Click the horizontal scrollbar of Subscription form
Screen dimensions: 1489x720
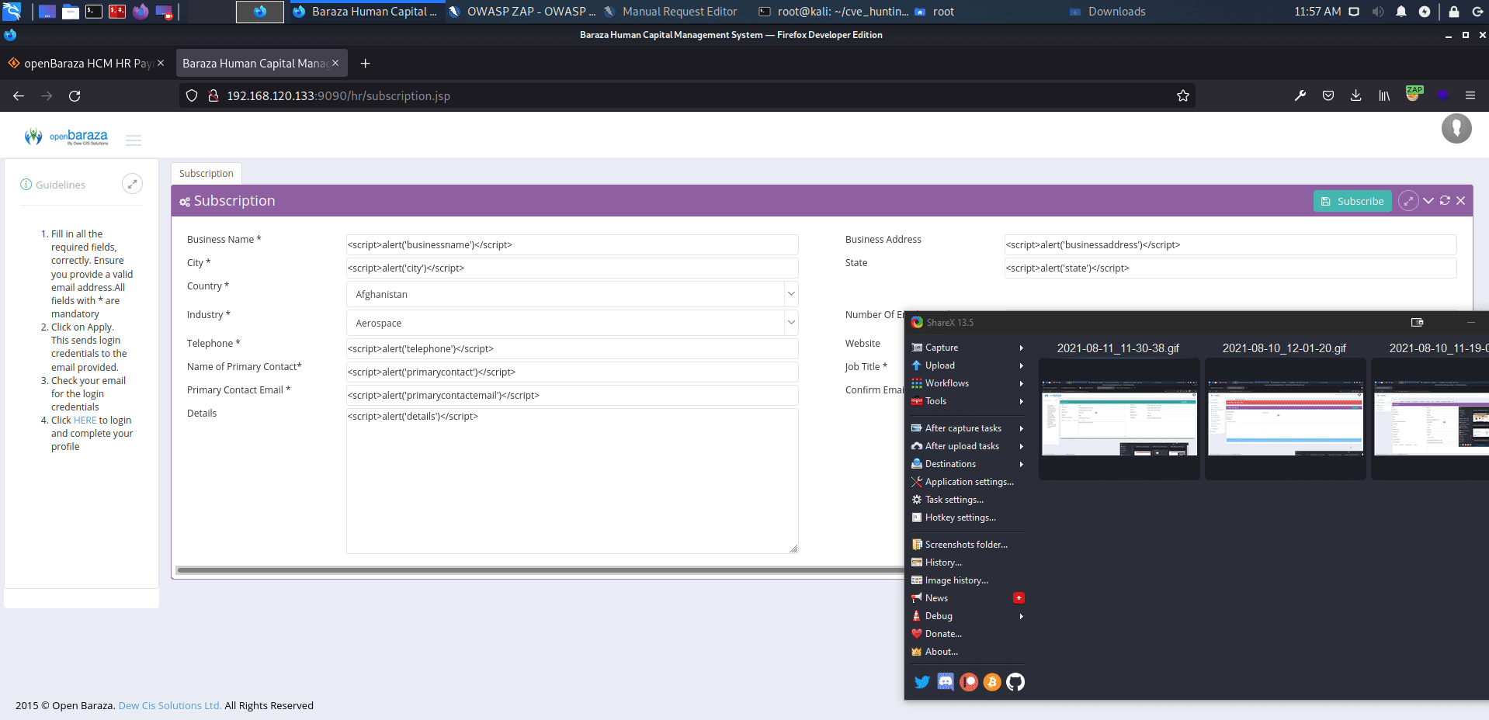(x=540, y=570)
